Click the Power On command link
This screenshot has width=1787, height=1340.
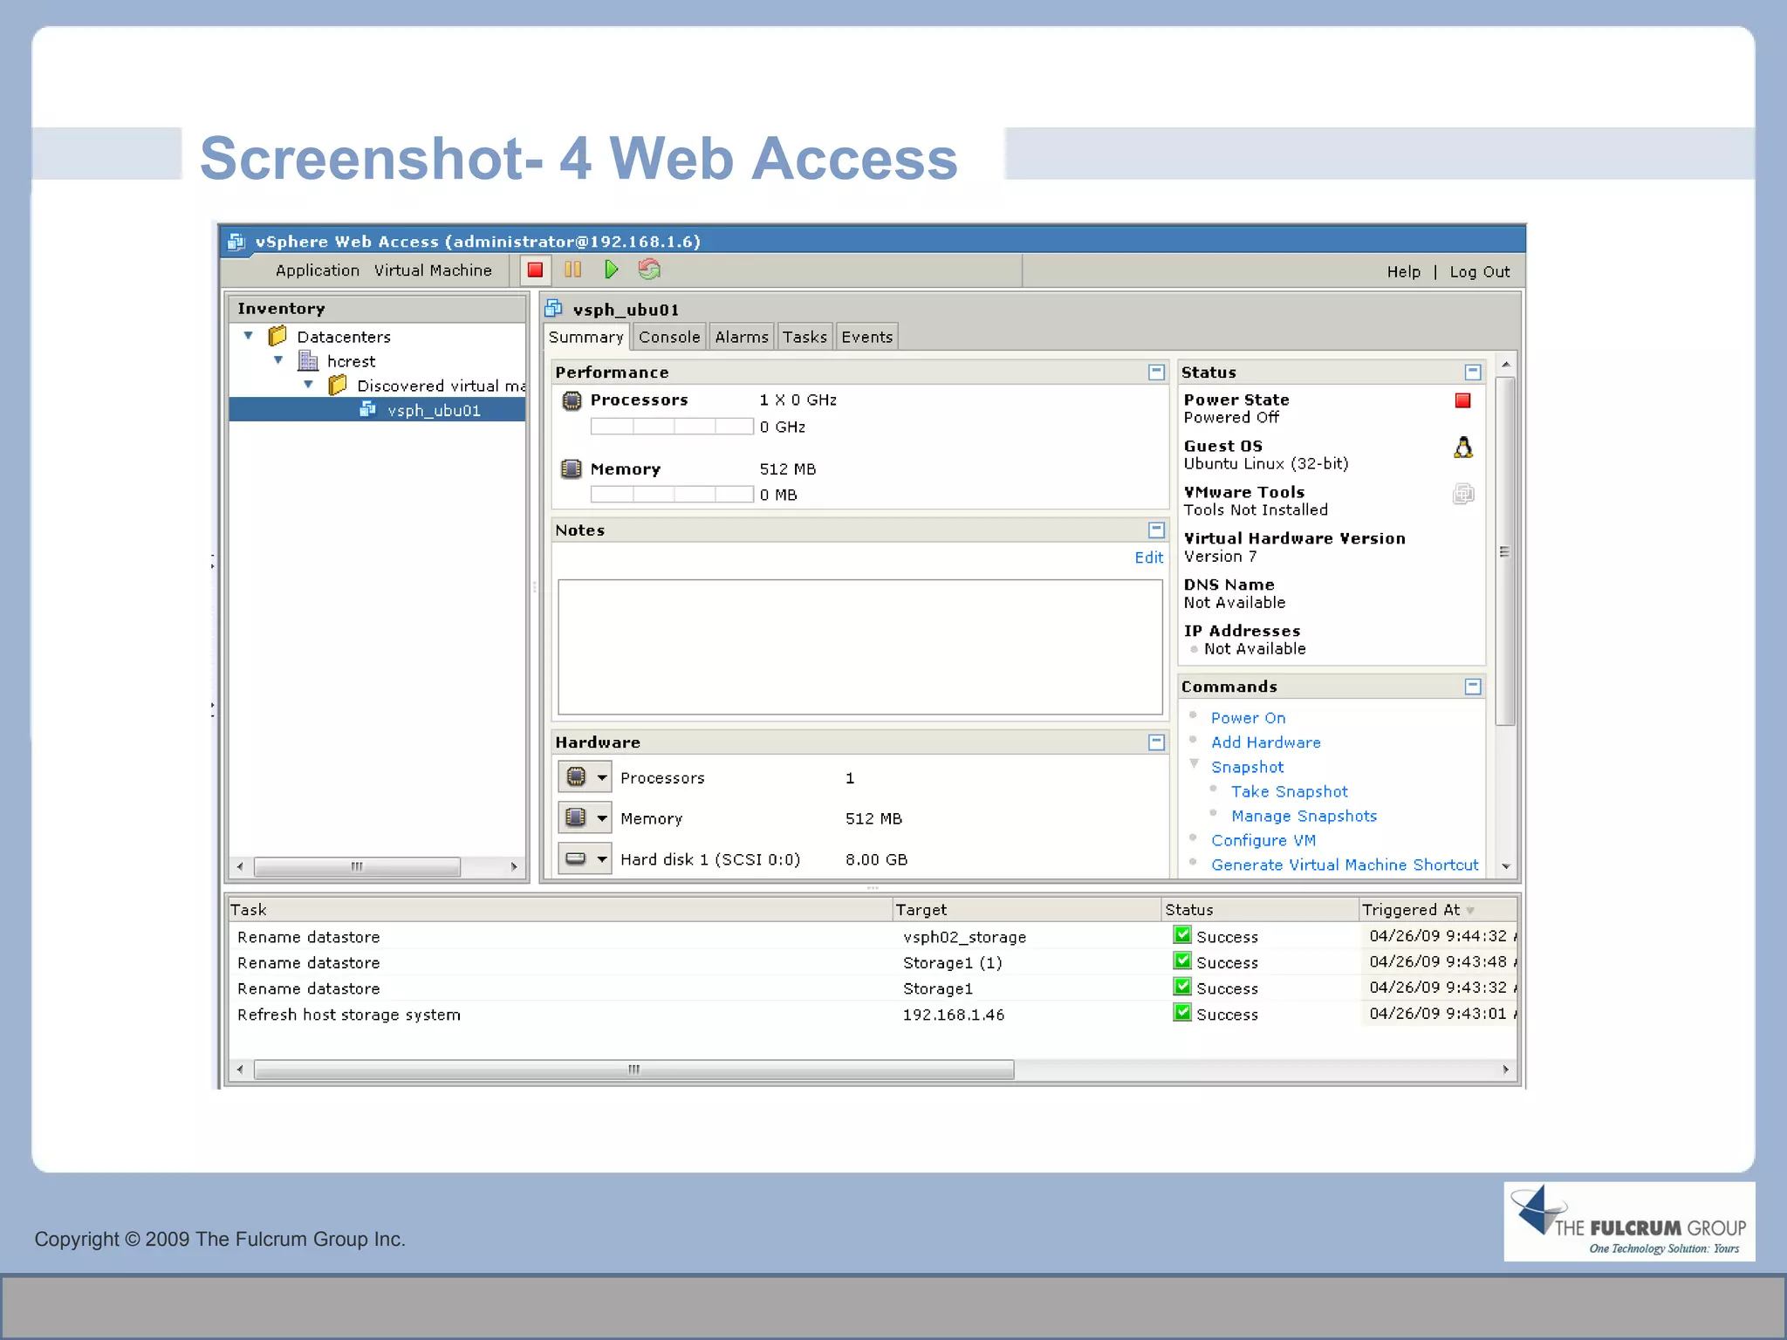coord(1249,718)
